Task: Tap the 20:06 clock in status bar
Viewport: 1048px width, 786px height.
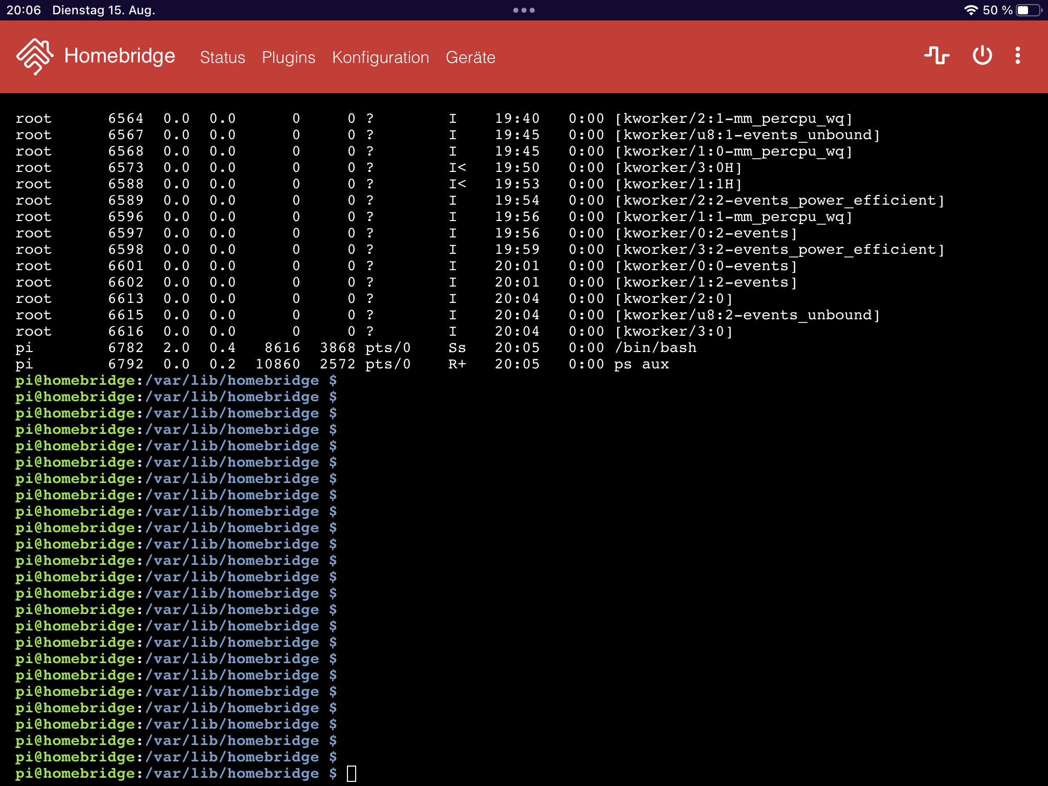Action: point(24,10)
